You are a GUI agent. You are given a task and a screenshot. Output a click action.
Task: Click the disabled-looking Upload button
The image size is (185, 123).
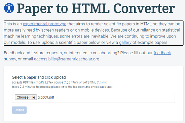click(19, 110)
